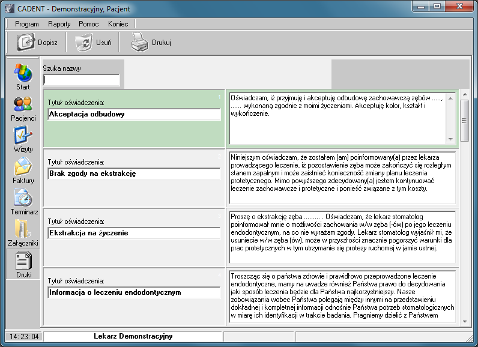This screenshot has width=478, height=347.
Task: Open the Pomoc menu
Action: [88, 24]
